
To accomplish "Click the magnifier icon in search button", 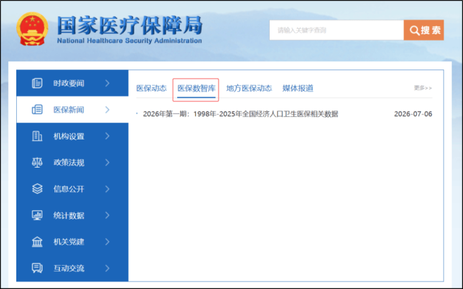I will (x=415, y=31).
